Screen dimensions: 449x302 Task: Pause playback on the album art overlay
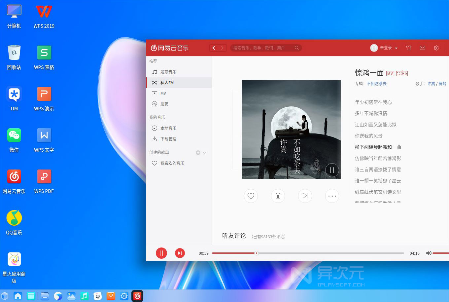click(332, 170)
